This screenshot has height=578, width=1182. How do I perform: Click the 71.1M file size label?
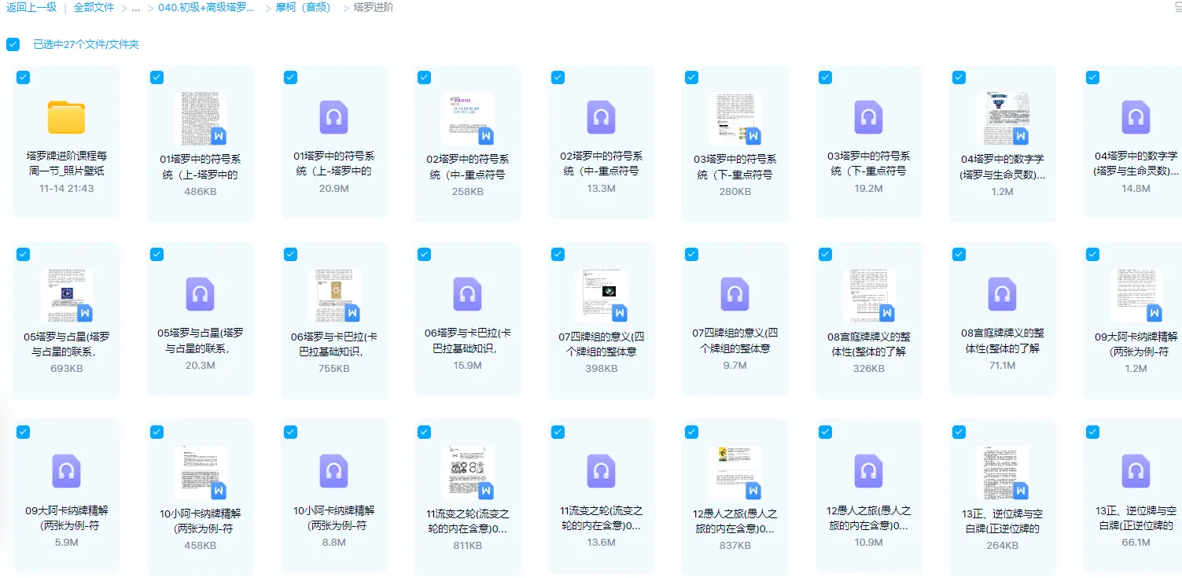[x=1003, y=366]
